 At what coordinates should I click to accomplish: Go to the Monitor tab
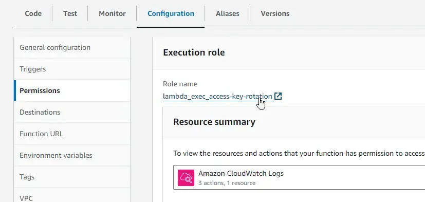[x=112, y=13]
